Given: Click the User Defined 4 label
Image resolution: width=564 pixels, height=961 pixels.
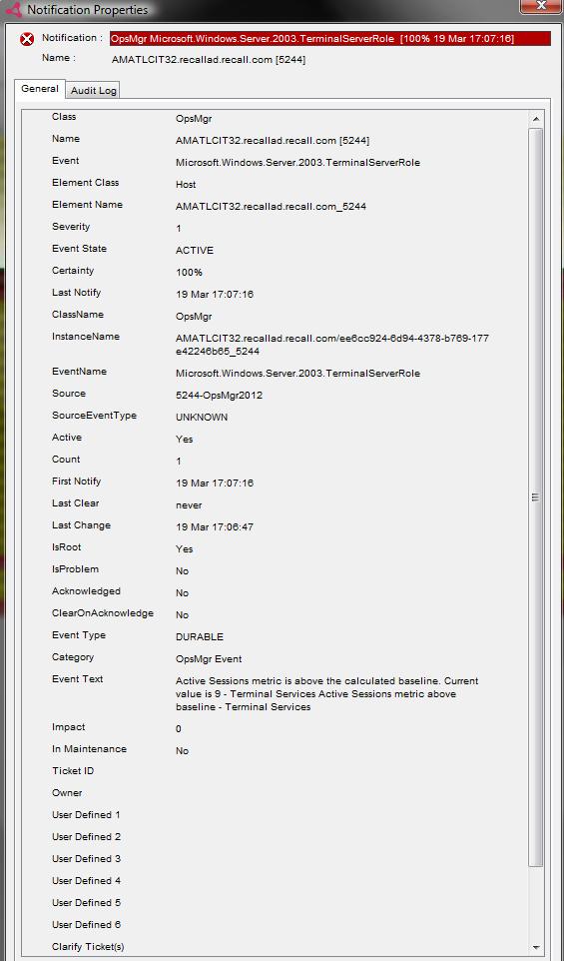Looking at the screenshot, I should [x=86, y=881].
